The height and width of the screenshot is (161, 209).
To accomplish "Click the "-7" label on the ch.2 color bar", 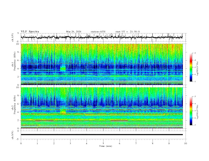I will coord(194,125).
